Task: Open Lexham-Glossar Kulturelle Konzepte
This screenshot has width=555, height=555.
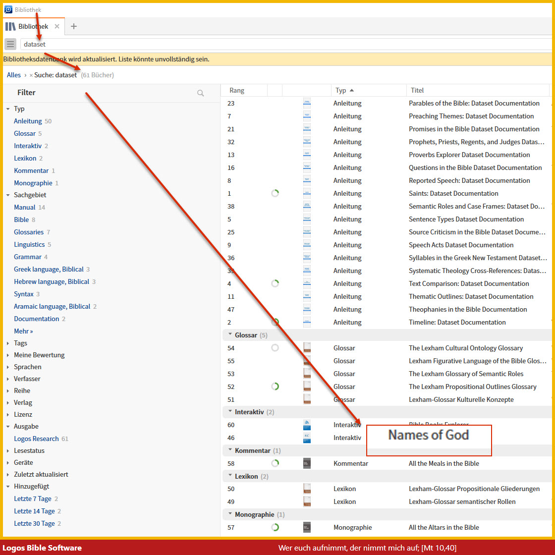Action: (461, 399)
